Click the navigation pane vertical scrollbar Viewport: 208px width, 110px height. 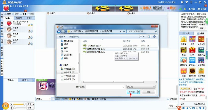pyautogui.click(x=79, y=63)
